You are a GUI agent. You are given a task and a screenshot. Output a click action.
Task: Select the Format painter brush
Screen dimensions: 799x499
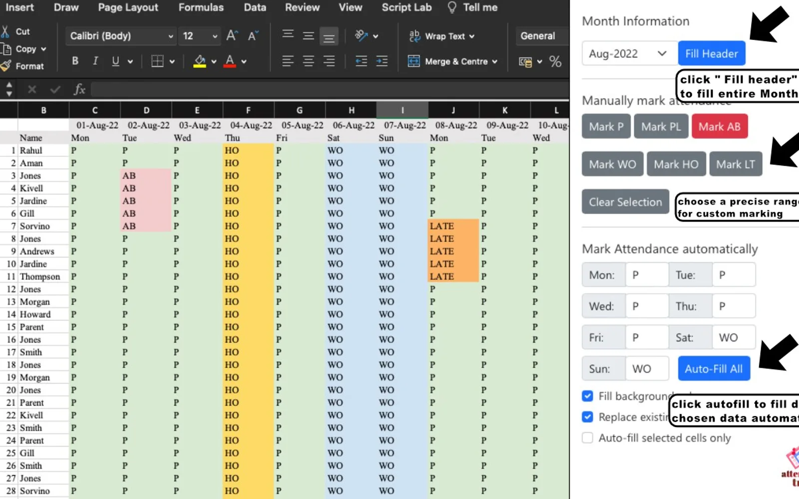point(6,66)
